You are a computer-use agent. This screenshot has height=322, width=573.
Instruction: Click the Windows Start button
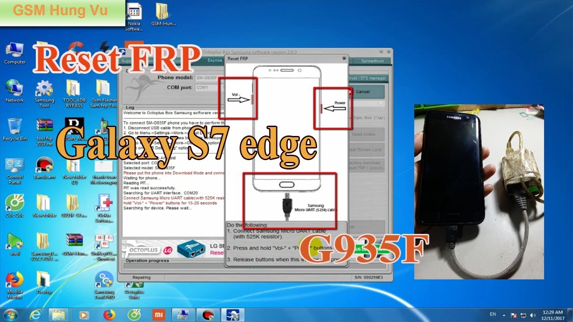pyautogui.click(x=10, y=315)
